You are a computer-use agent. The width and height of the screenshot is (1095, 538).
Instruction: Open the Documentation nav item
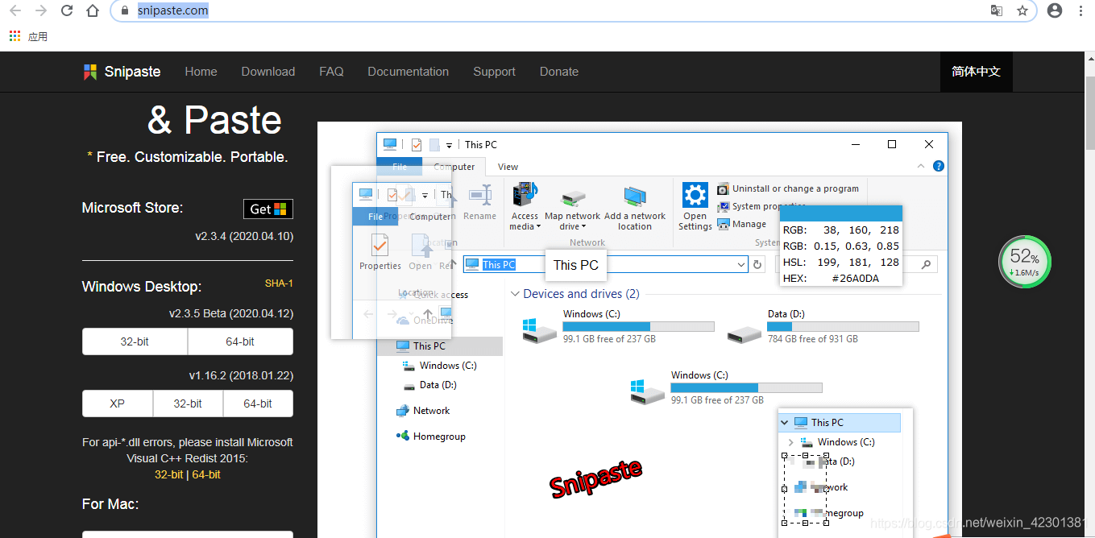click(409, 72)
